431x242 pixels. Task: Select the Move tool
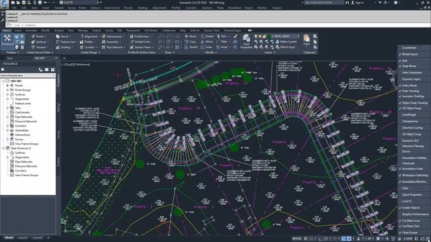coord(191,36)
